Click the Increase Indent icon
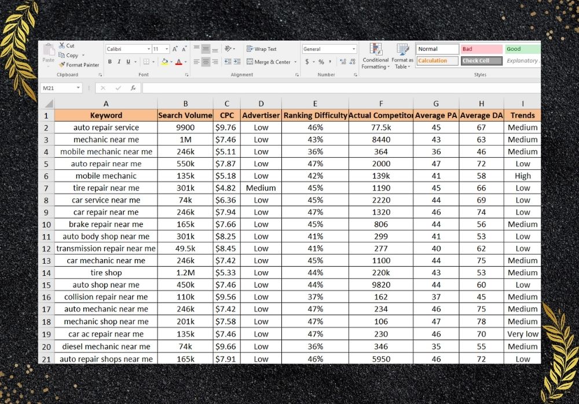The height and width of the screenshot is (404, 579). tap(237, 62)
